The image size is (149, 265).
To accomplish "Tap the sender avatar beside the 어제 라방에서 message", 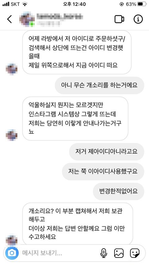I will tap(11, 69).
